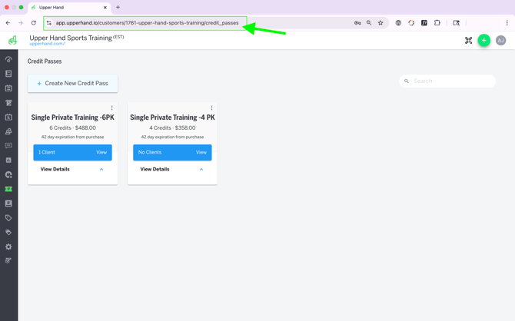
Task: Collapse View Details chevron on -4 PK card
Action: coord(201,170)
